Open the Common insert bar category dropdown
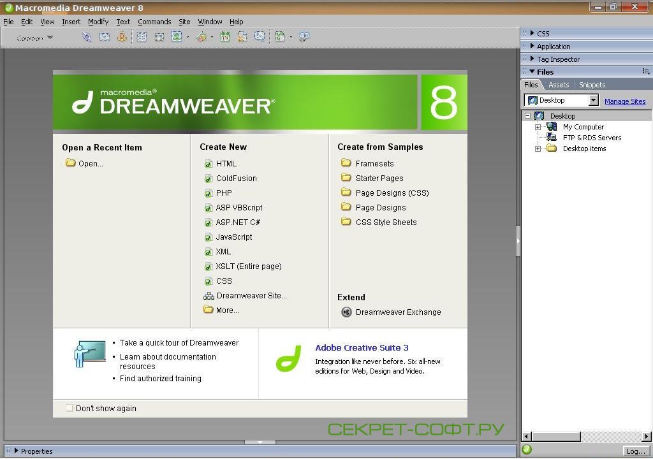653x459 pixels. [34, 38]
